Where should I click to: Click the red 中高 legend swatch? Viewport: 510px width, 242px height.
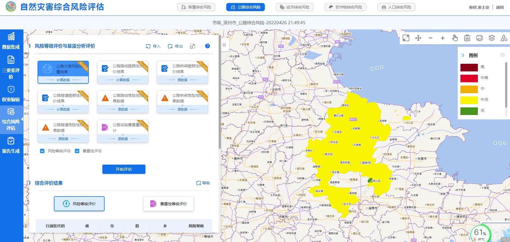point(469,78)
